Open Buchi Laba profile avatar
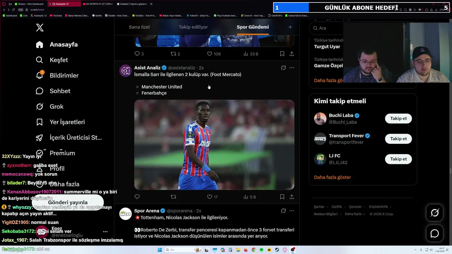This screenshot has width=452, height=254. pyautogui.click(x=320, y=119)
